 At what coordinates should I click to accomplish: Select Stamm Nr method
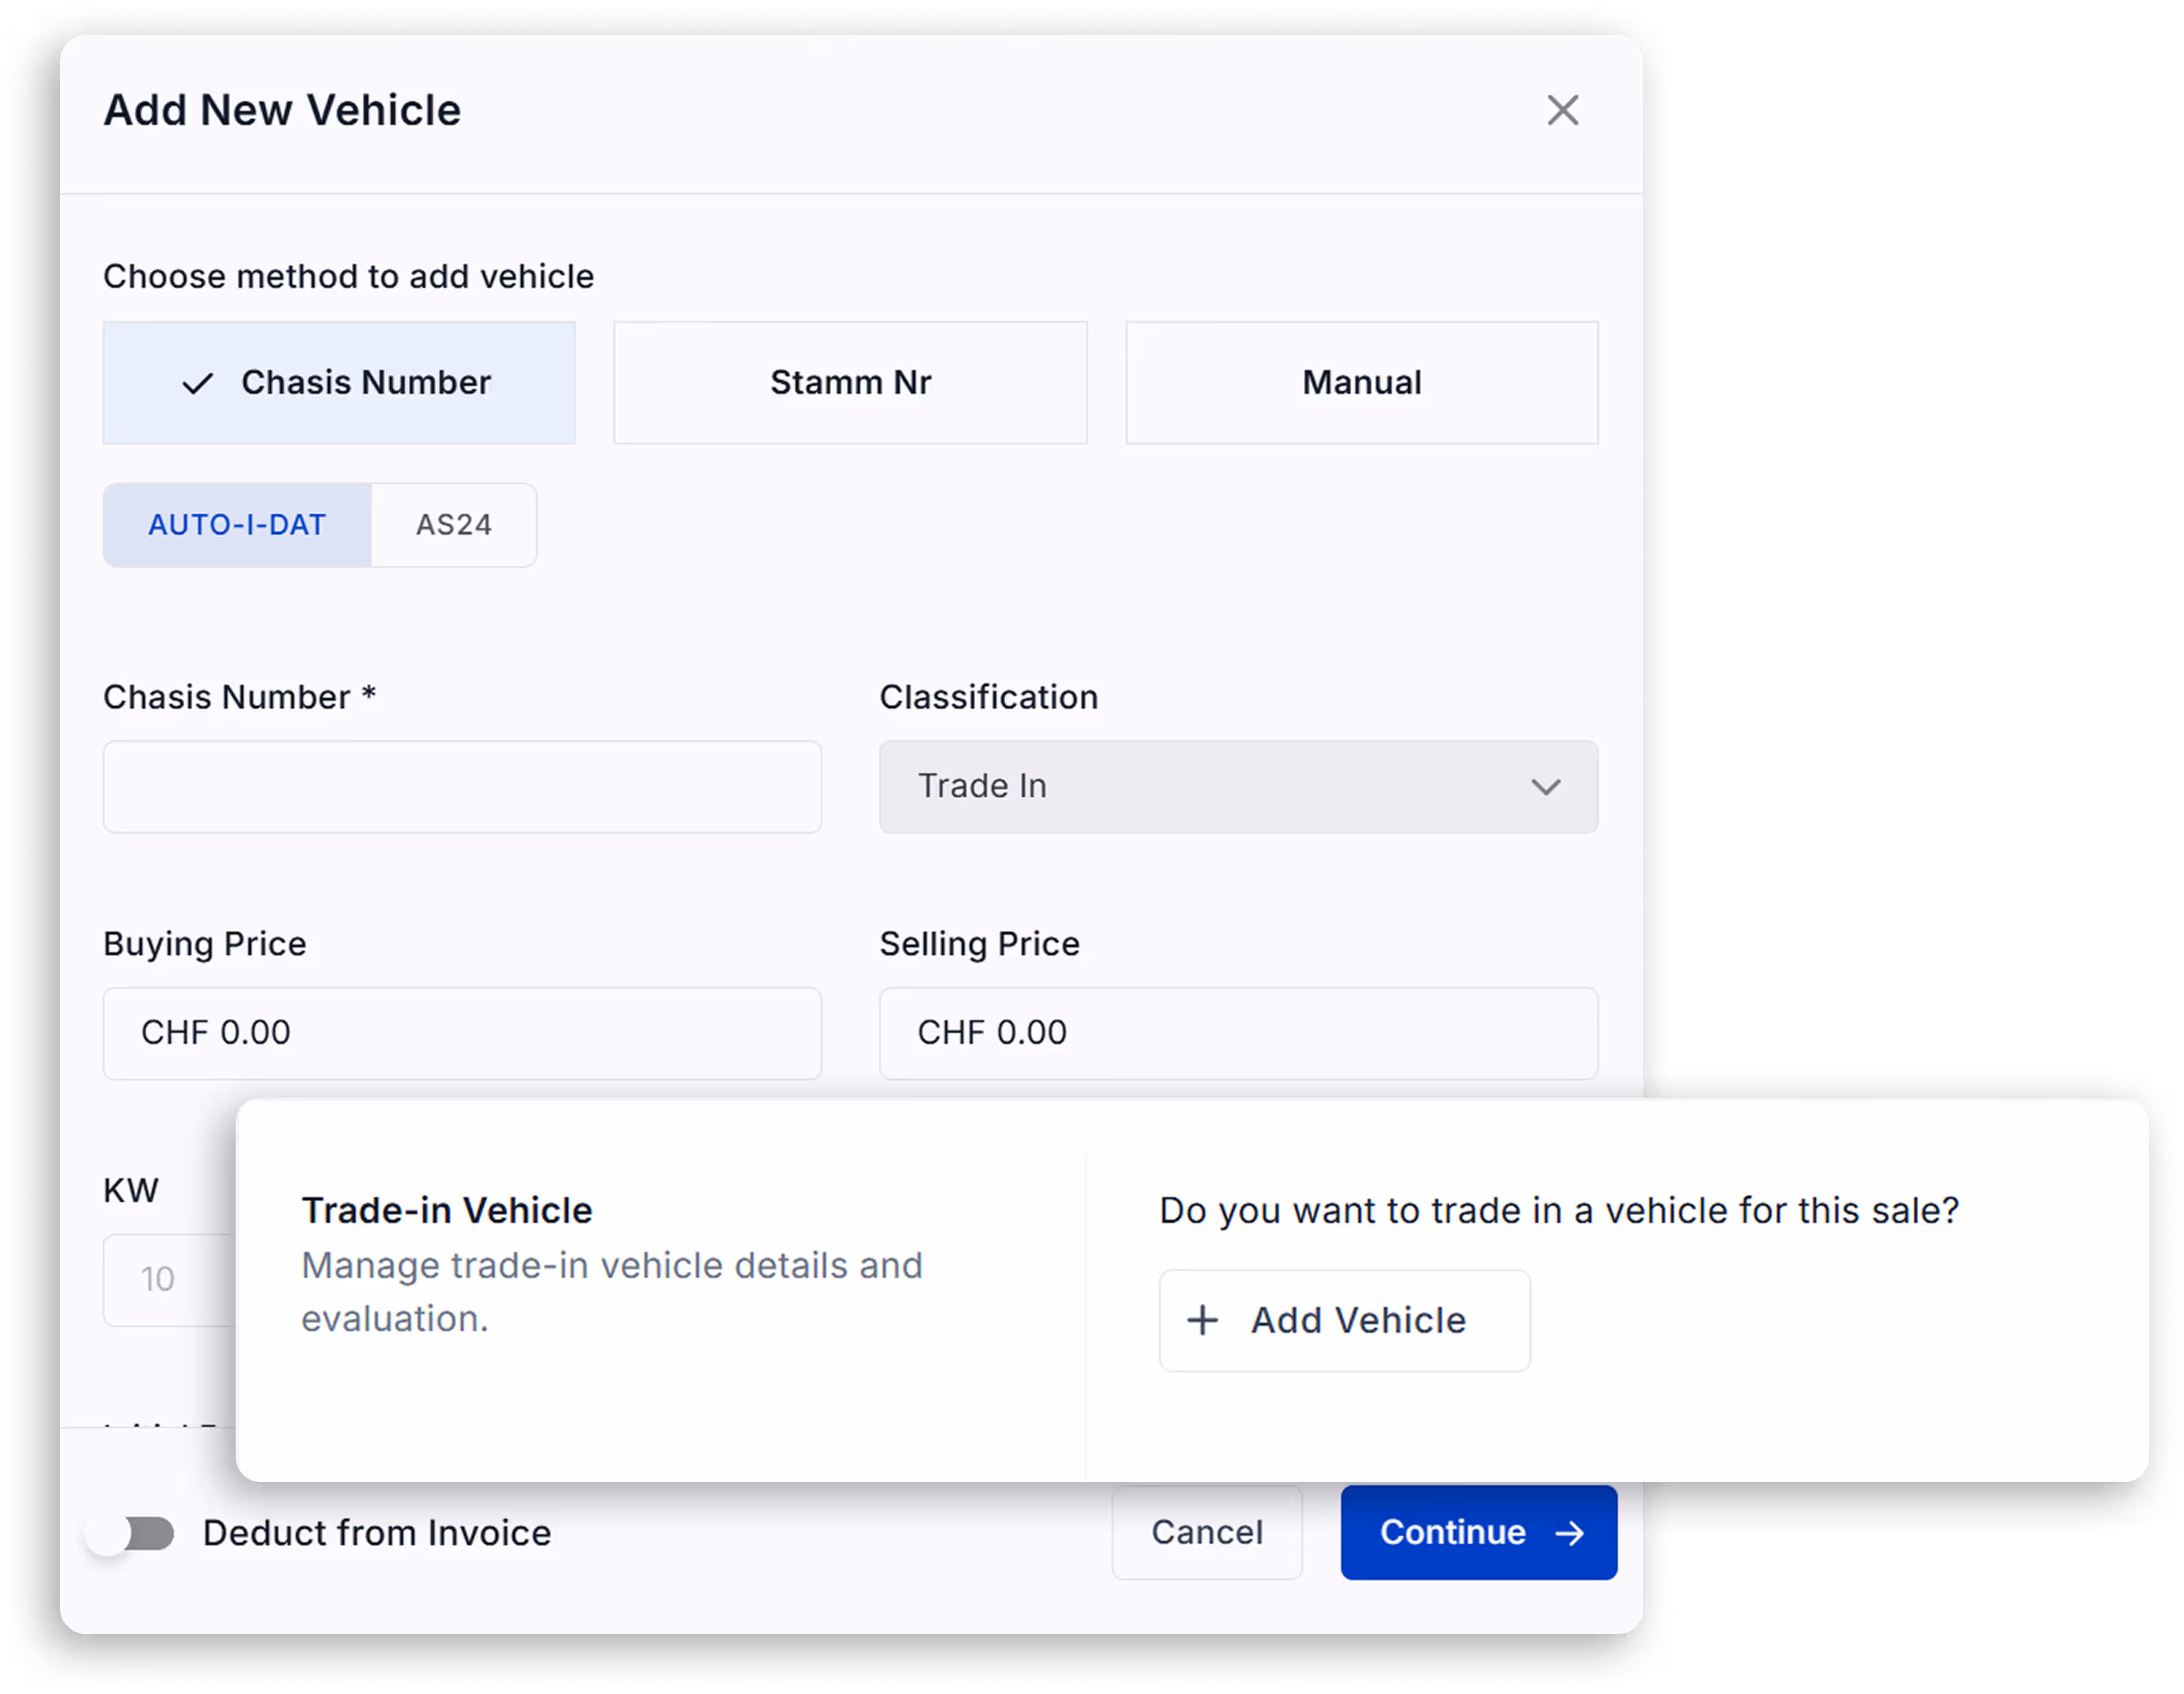pyautogui.click(x=850, y=383)
